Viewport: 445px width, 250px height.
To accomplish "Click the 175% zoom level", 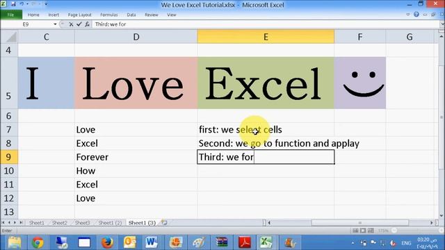I will point(383,231).
